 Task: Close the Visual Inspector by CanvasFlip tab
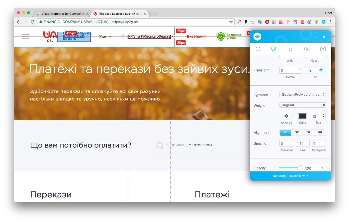pos(87,14)
